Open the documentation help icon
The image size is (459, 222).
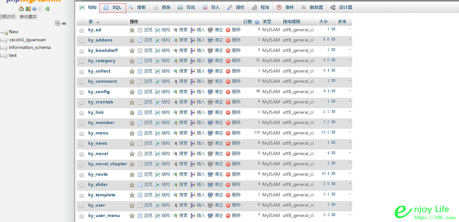[34, 9]
